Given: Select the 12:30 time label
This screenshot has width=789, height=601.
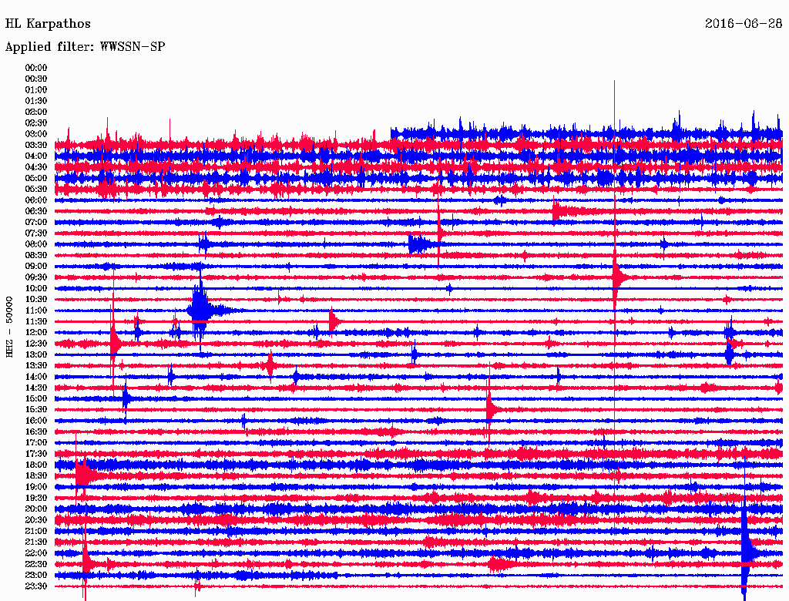Looking at the screenshot, I should 35,344.
